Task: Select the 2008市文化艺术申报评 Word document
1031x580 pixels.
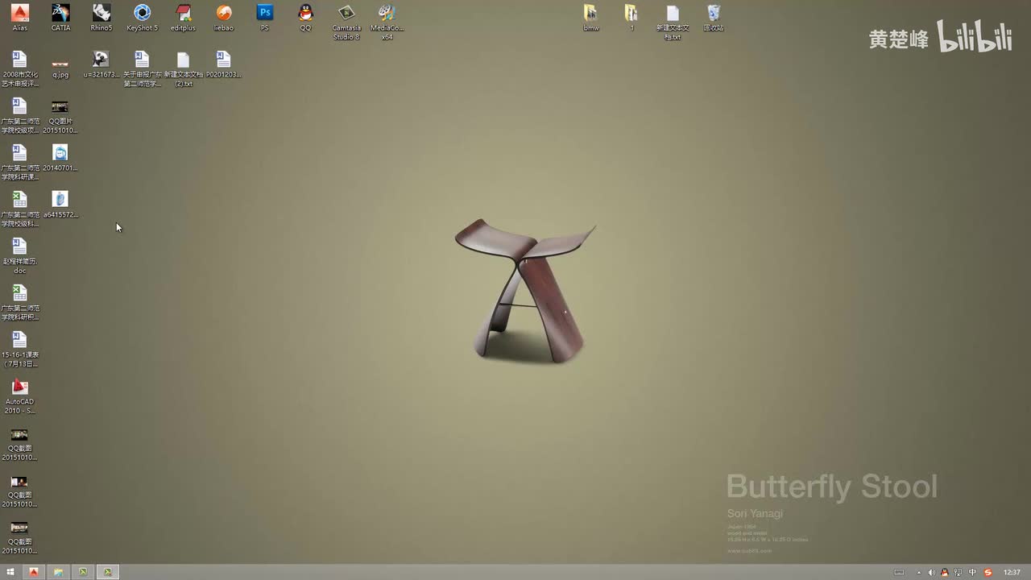Action: 20,69
